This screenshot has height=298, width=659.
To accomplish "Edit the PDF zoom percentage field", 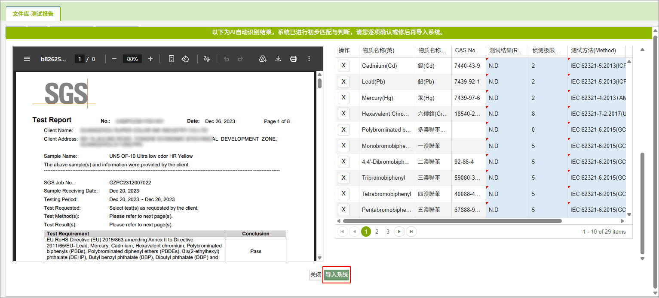I will coord(132,59).
